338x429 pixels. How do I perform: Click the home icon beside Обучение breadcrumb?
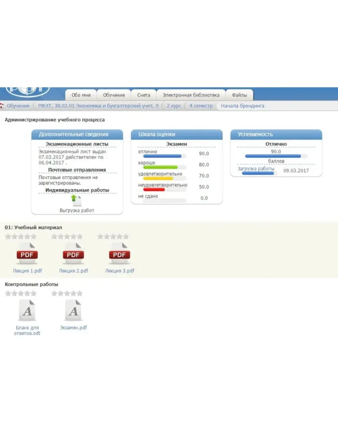tap(2, 106)
